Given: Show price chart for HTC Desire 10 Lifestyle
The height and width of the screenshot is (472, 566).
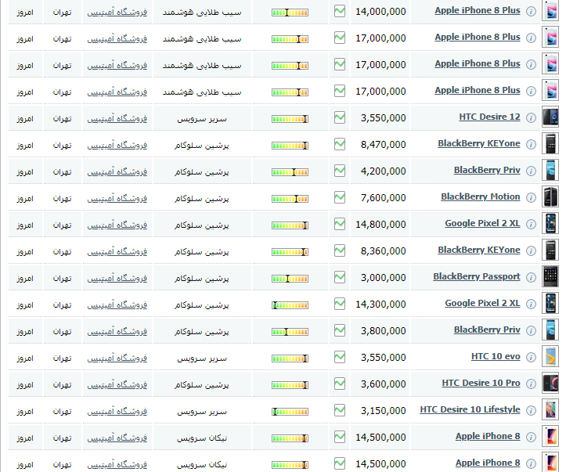Looking at the screenshot, I should click(x=340, y=409).
